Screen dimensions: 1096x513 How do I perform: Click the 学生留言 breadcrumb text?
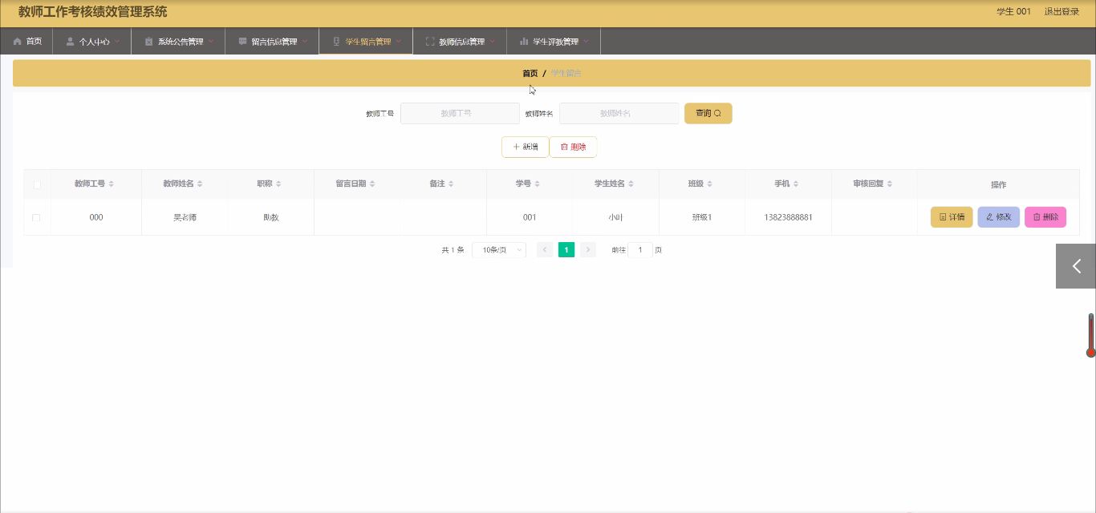pyautogui.click(x=566, y=73)
